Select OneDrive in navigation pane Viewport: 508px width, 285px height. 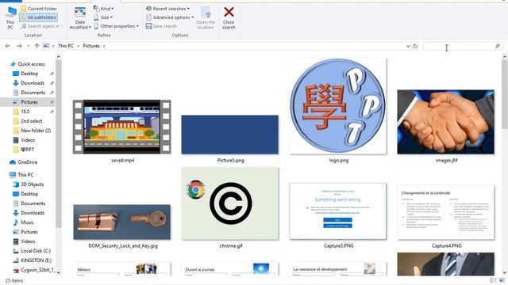[x=28, y=162]
